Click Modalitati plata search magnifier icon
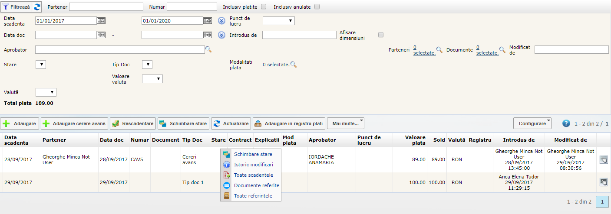The image size is (611, 214). (294, 65)
